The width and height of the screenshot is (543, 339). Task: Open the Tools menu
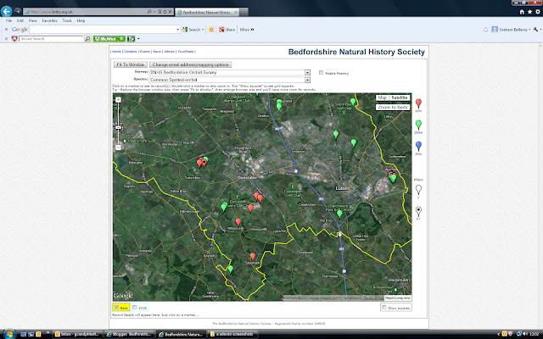pyautogui.click(x=67, y=20)
